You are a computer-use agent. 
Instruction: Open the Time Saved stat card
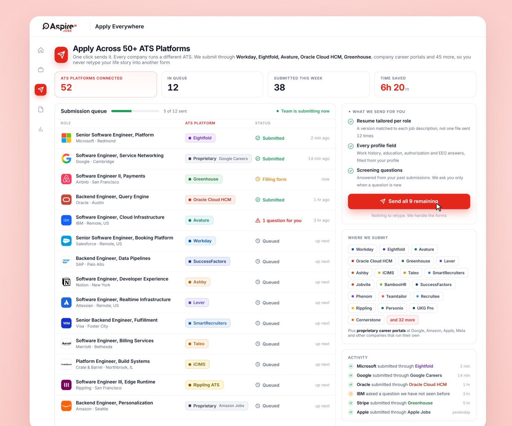click(x=425, y=84)
